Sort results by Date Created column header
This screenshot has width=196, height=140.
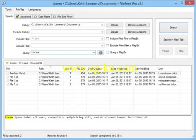[x=98, y=69]
